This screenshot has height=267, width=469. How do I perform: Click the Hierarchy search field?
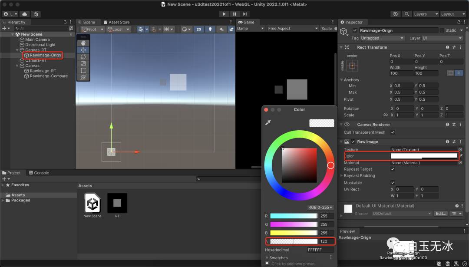click(x=42, y=28)
